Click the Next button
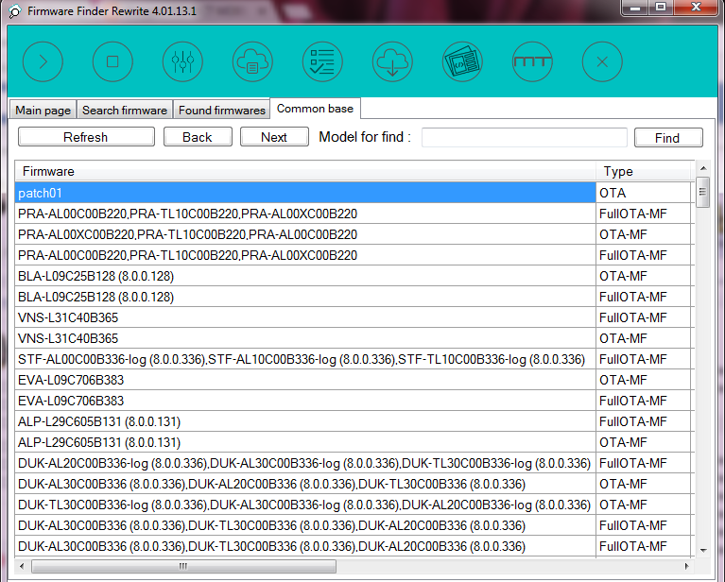This screenshot has height=582, width=725. [274, 137]
